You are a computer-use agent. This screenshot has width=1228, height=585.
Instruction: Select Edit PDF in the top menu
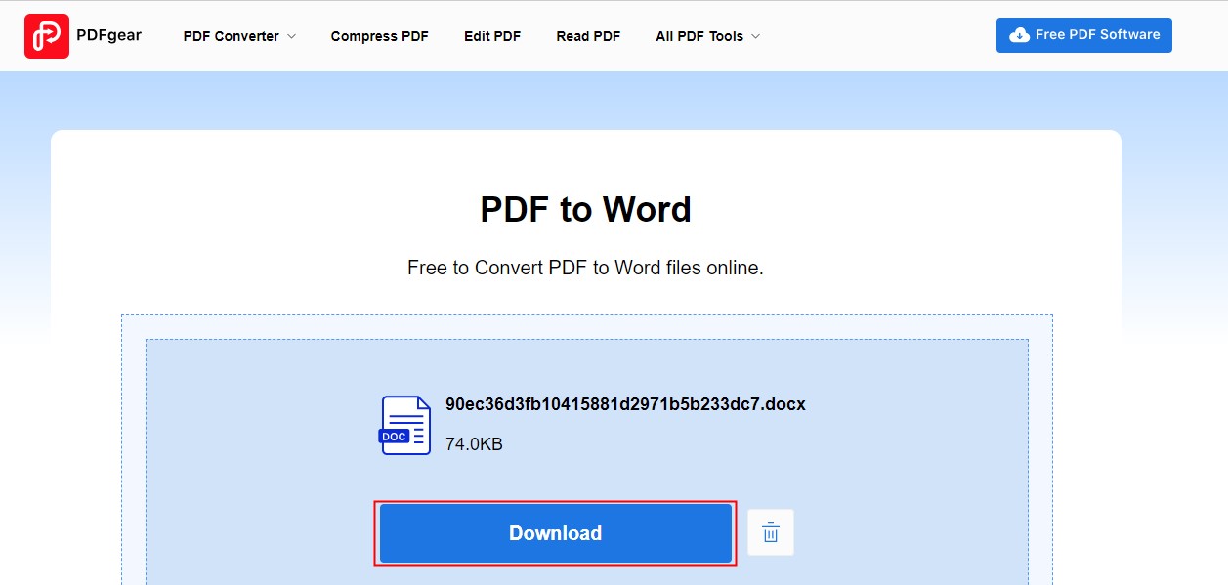[492, 36]
